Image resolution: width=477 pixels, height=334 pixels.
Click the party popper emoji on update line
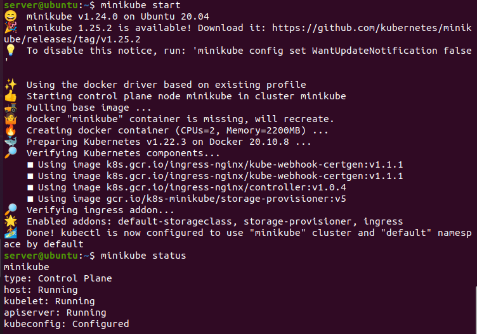click(x=10, y=28)
